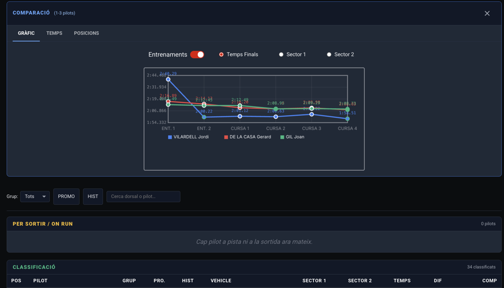Click the HIST filter button
Screen dimensions: 504x288
point(93,196)
